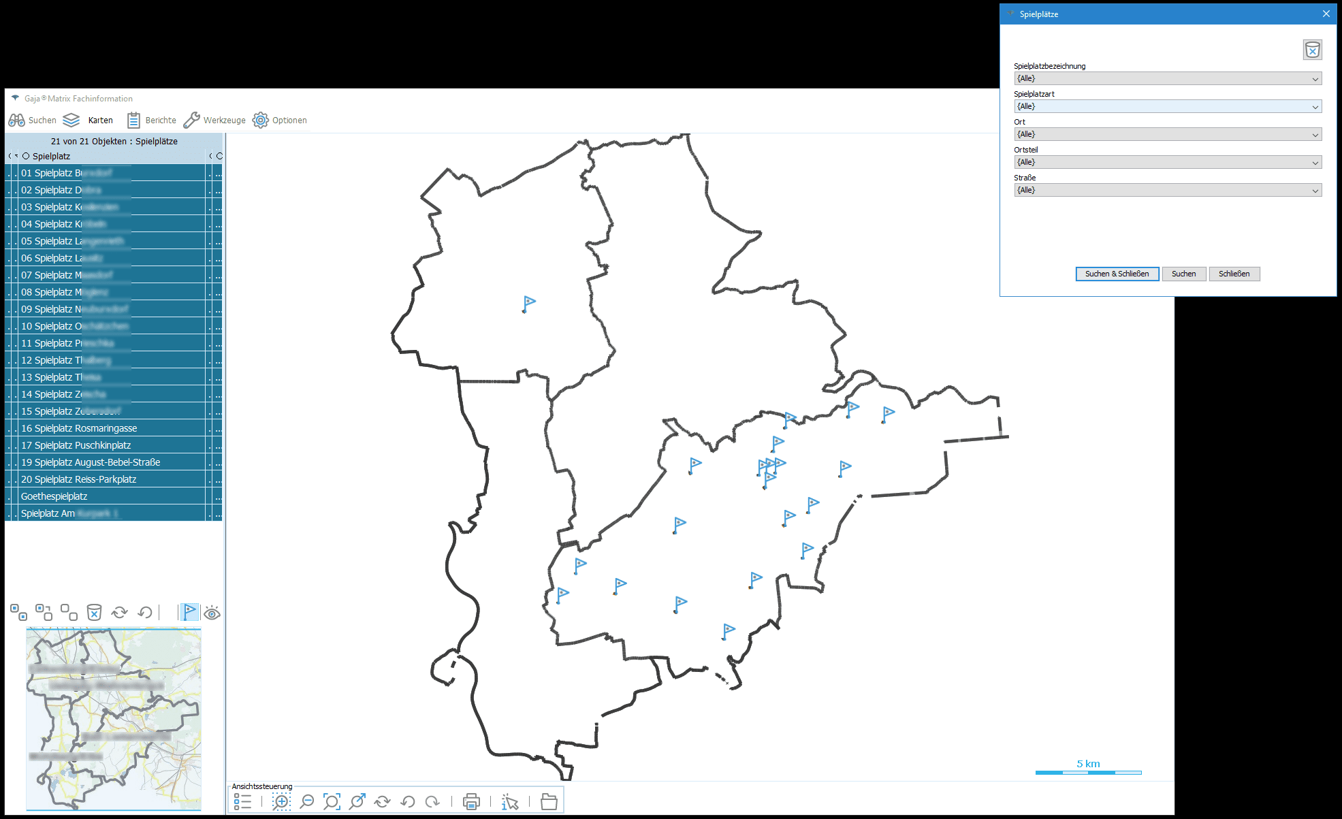The image size is (1342, 819).
Task: Click the Spielplatz column radio circle
Action: pyautogui.click(x=26, y=156)
